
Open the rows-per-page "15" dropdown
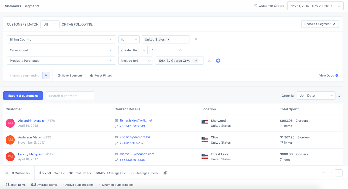pos(327,173)
